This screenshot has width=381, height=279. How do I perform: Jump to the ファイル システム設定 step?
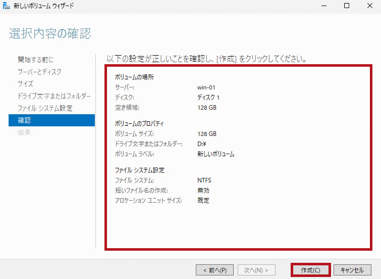45,108
